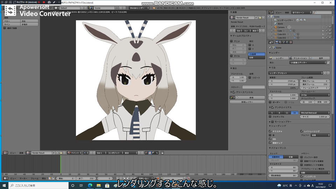Click play reverse button in timeline
This screenshot has height=189, width=336.
click(x=124, y=178)
